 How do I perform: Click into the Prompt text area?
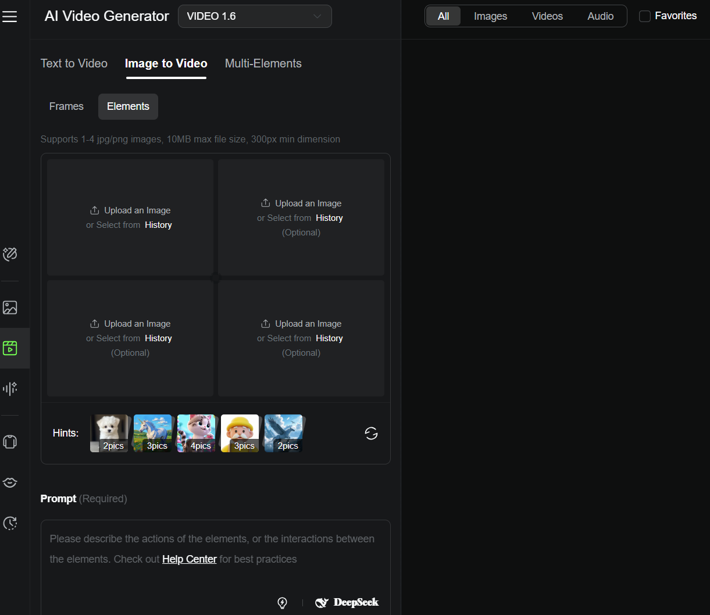215,567
